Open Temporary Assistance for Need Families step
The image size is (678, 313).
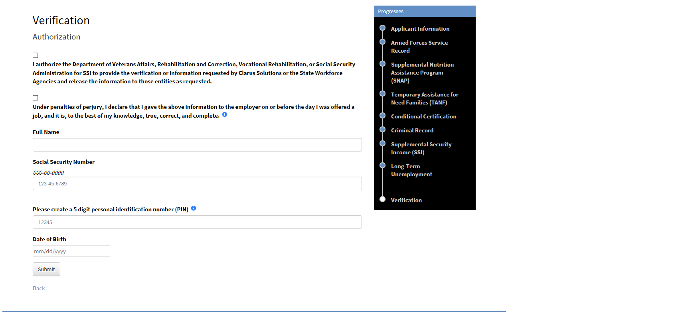pyautogui.click(x=425, y=98)
